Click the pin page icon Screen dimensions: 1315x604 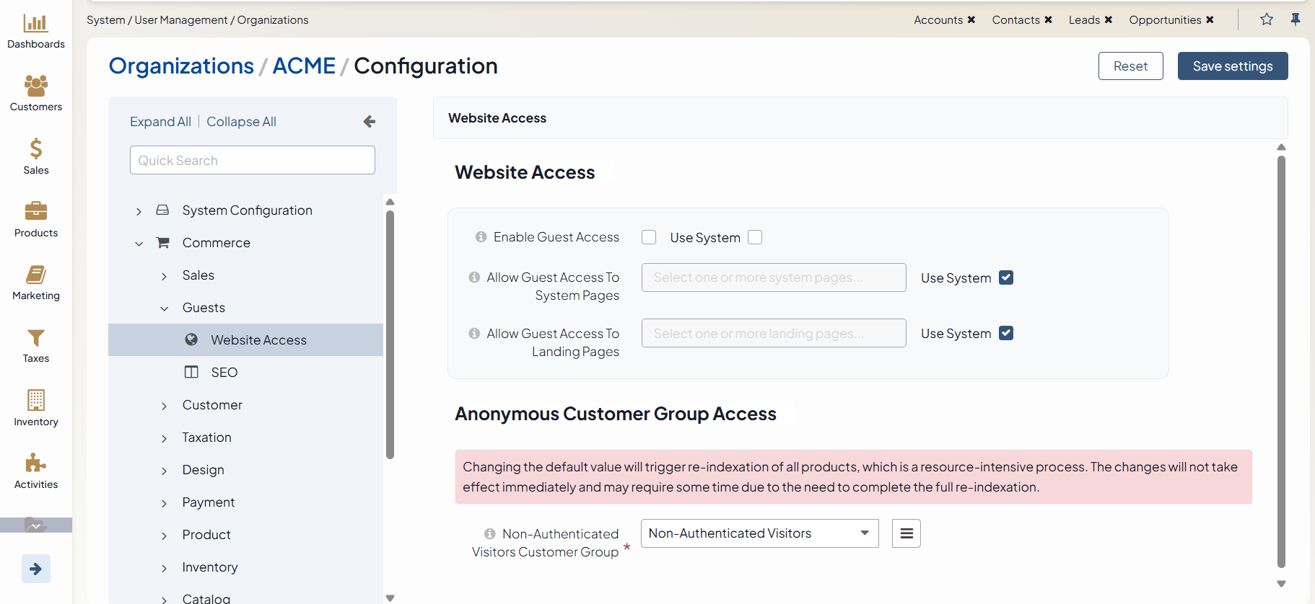pyautogui.click(x=1295, y=19)
